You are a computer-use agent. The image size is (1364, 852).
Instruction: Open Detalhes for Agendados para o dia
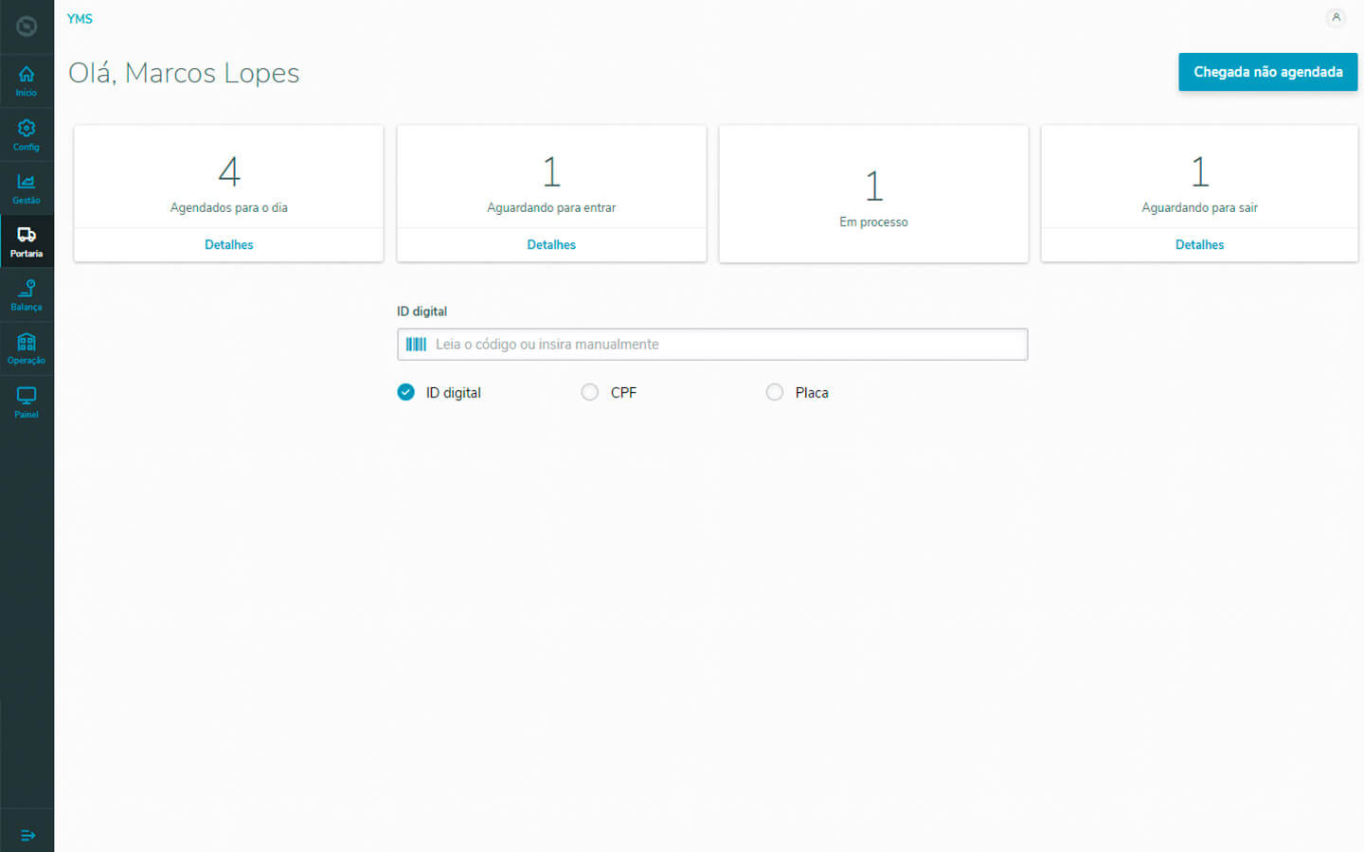[x=229, y=244]
